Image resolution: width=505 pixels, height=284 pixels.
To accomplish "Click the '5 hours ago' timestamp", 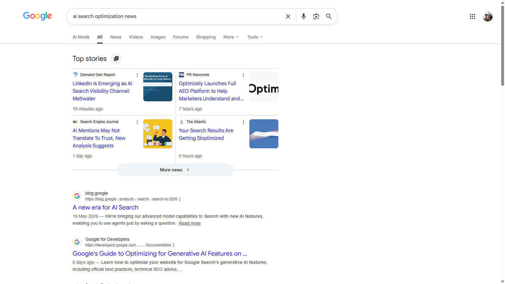I will click(x=191, y=156).
